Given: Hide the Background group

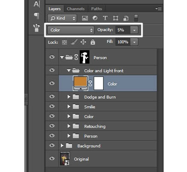Looking at the screenshot, I should pos(52,145).
